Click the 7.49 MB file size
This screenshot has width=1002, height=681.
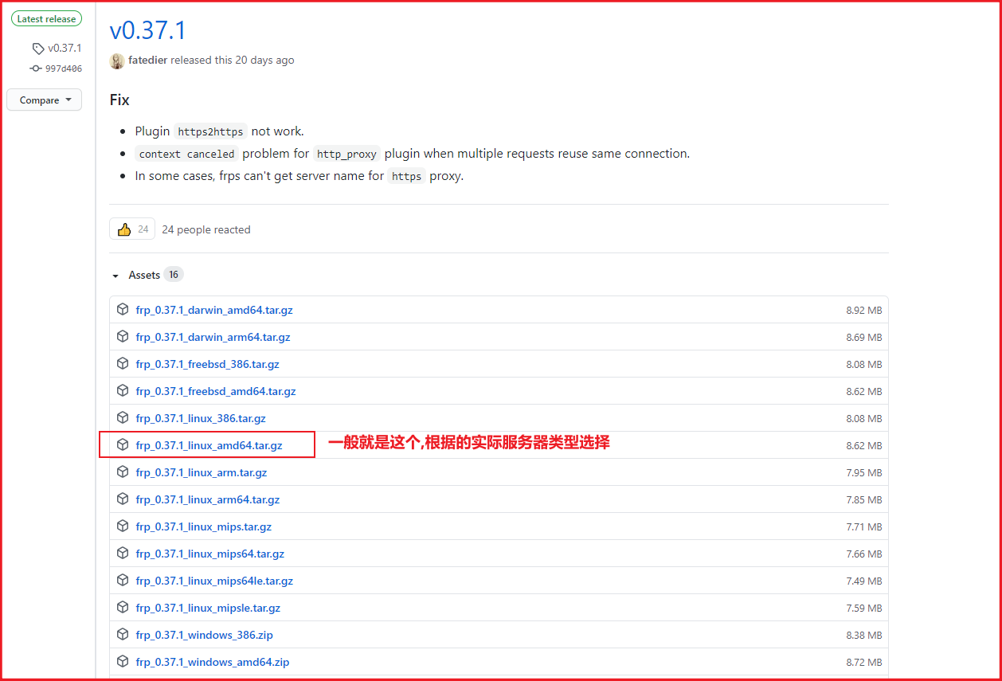[864, 581]
